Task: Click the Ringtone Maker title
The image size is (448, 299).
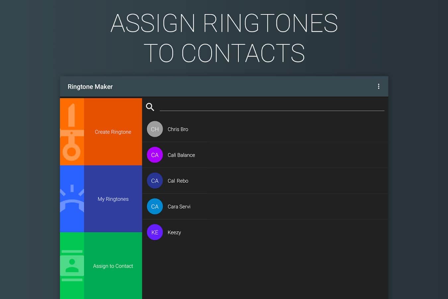Action: pyautogui.click(x=90, y=87)
